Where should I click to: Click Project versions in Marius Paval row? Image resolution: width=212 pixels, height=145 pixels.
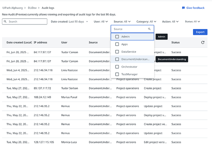point(126,97)
